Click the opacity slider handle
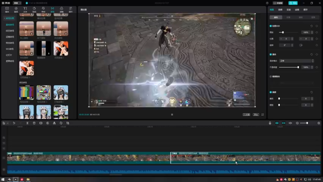The height and width of the screenshot is (182, 323). (x=298, y=67)
